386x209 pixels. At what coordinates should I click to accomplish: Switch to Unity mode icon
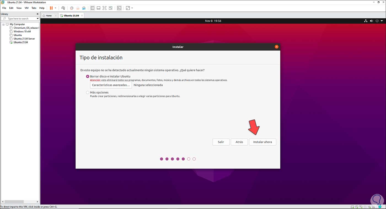[x=111, y=8]
